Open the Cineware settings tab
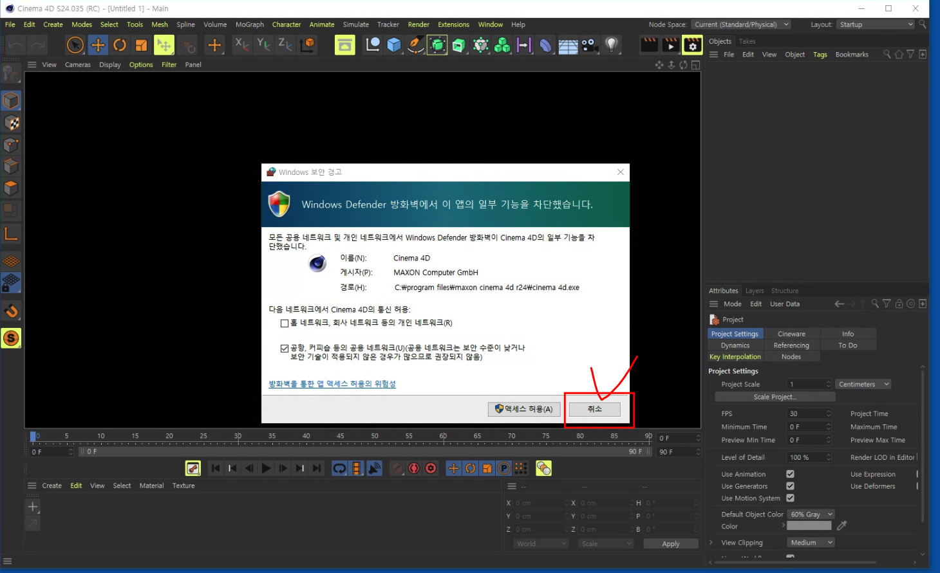This screenshot has height=573, width=940. tap(791, 334)
